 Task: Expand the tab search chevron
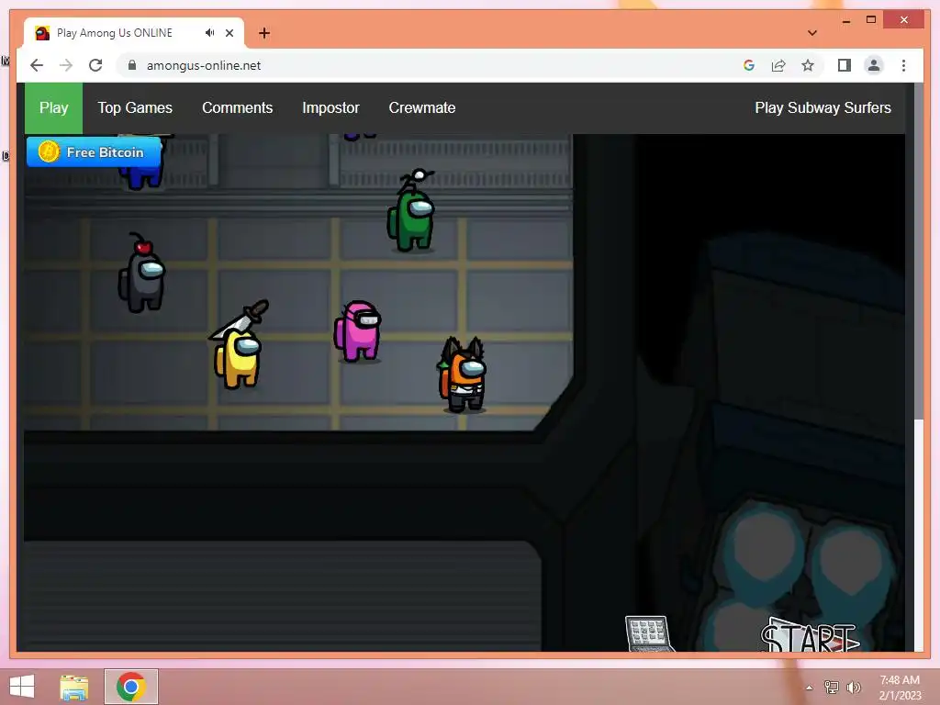(x=812, y=33)
